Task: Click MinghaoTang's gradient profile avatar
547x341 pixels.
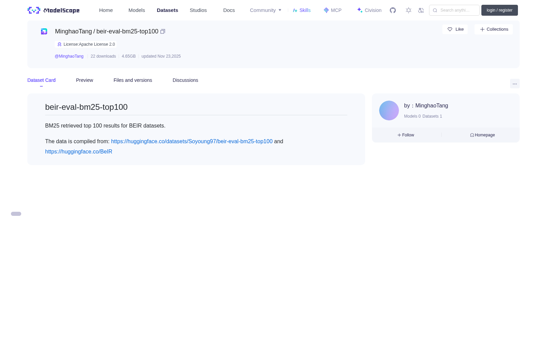Action: click(x=389, y=110)
